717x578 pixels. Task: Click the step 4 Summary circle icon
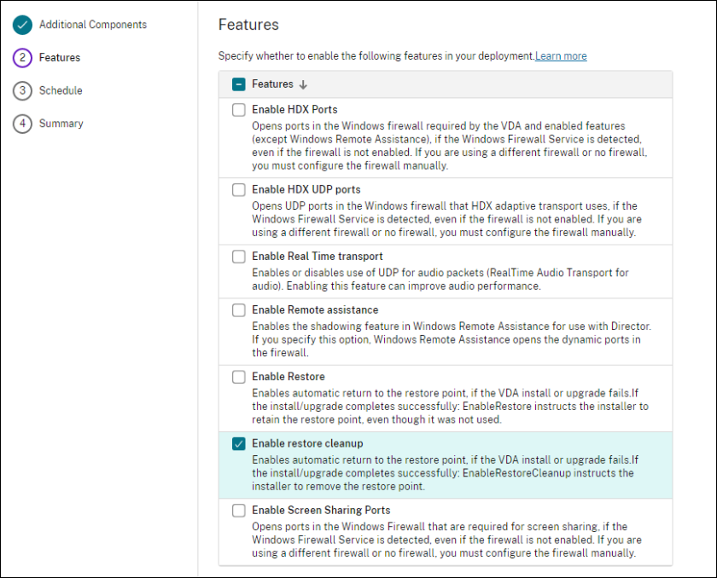[x=22, y=124]
